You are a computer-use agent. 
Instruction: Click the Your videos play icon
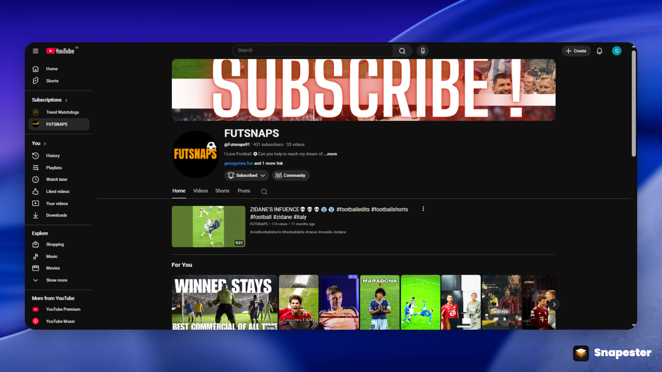pyautogui.click(x=35, y=203)
